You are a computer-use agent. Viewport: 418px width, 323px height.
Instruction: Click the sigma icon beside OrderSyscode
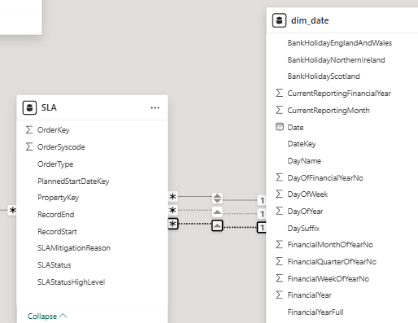(x=29, y=146)
